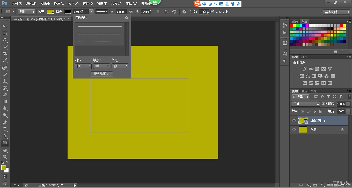This screenshot has width=352, height=188.
Task: Click the link width and height icon
Action: [131, 12]
